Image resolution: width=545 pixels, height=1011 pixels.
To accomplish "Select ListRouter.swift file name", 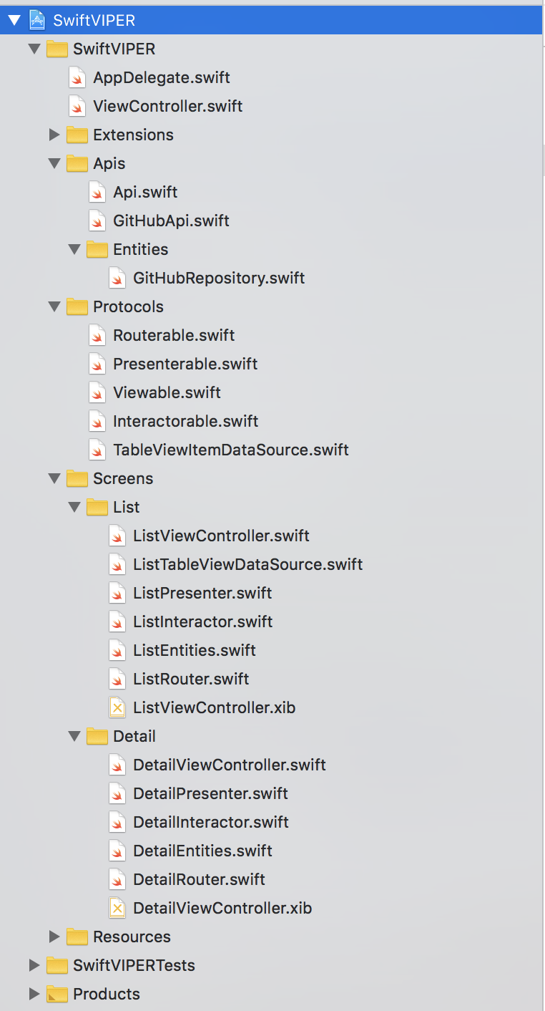I will pos(191,679).
